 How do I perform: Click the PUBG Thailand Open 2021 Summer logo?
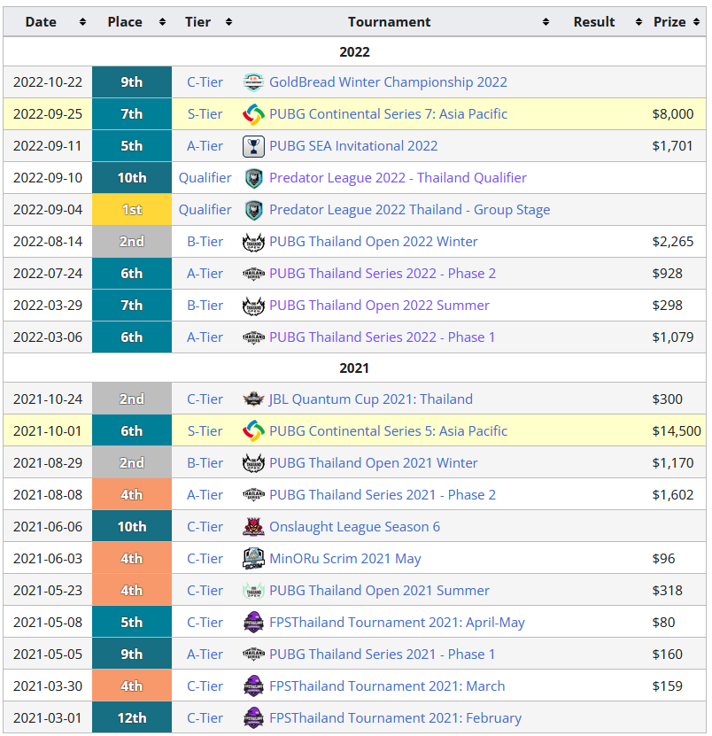tap(253, 591)
